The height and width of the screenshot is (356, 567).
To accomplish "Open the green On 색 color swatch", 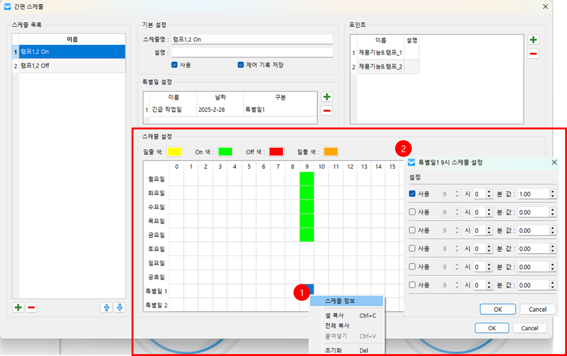I will point(225,152).
